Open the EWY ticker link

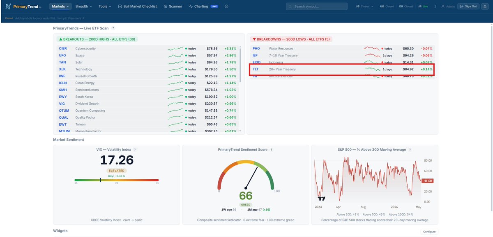pyautogui.click(x=62, y=97)
